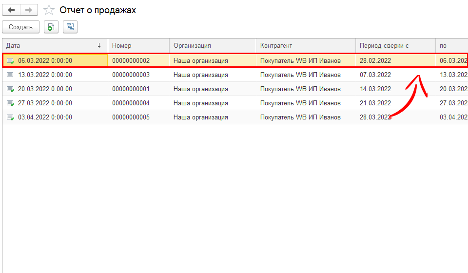Click posted document icon for 03.04.2022 row

[x=10, y=117]
